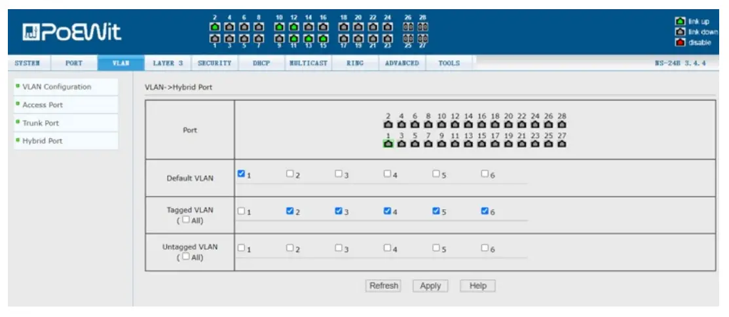Toggle the Tagged VLAN All checkbox
This screenshot has width=729, height=317.
pos(186,220)
